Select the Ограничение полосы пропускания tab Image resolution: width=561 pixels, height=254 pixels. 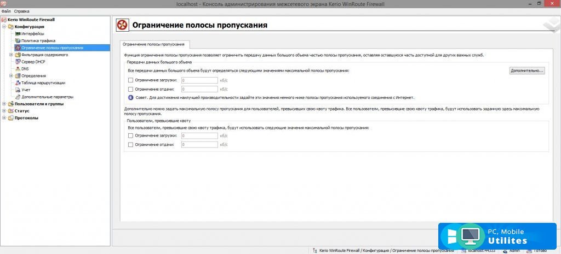154,45
